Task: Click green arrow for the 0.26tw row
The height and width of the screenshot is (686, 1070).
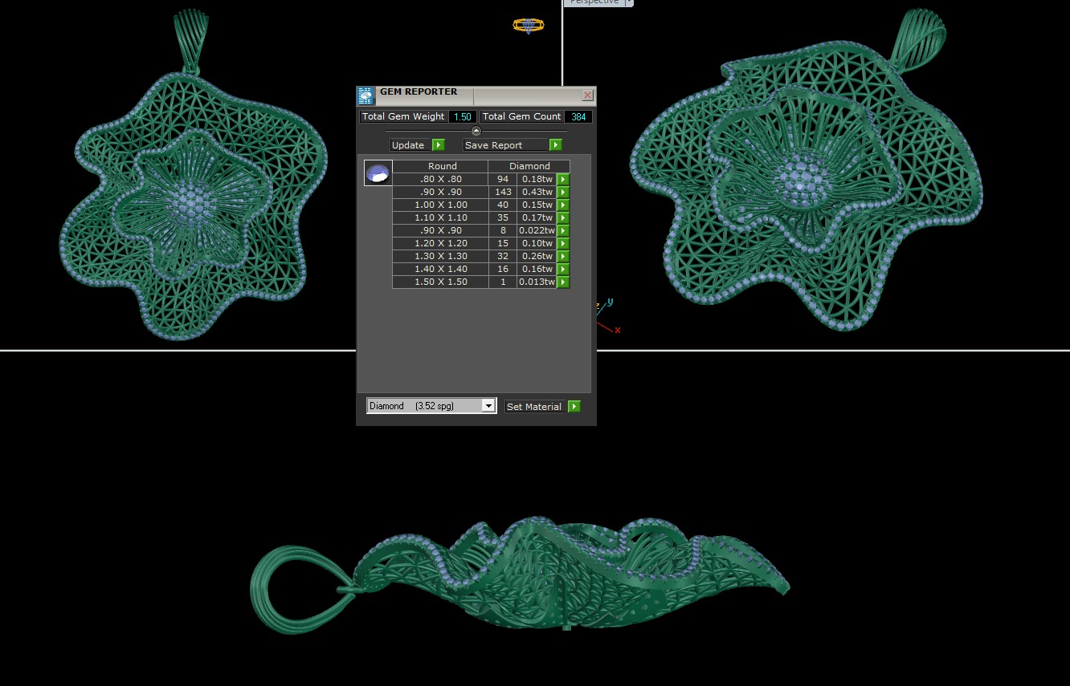Action: click(x=563, y=256)
